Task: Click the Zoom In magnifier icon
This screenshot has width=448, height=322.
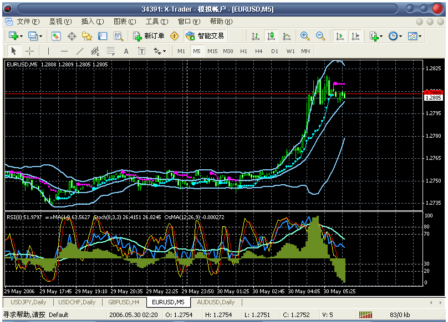Action: (x=304, y=36)
